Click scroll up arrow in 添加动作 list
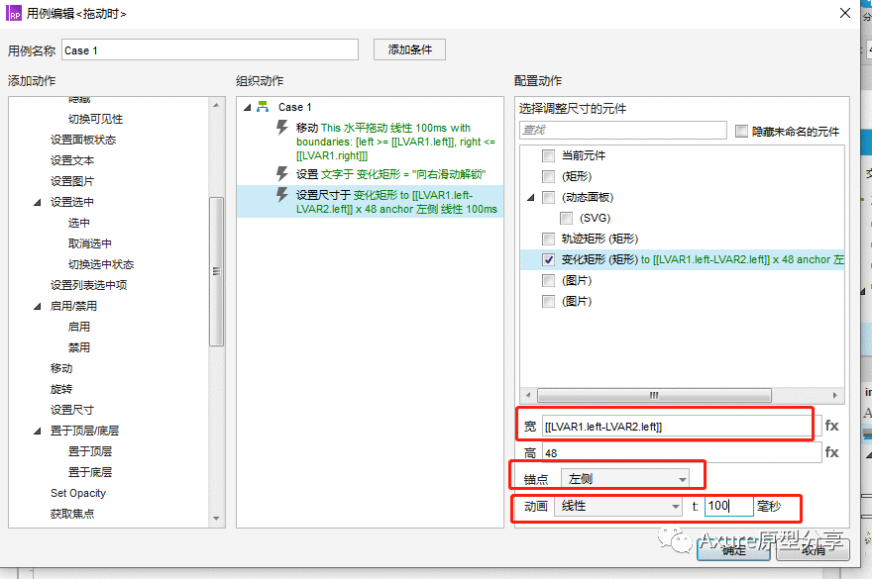The width and height of the screenshot is (872, 579). (x=216, y=105)
